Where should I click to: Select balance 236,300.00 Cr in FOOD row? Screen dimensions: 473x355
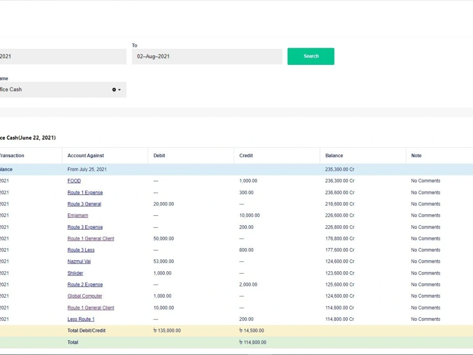340,181
